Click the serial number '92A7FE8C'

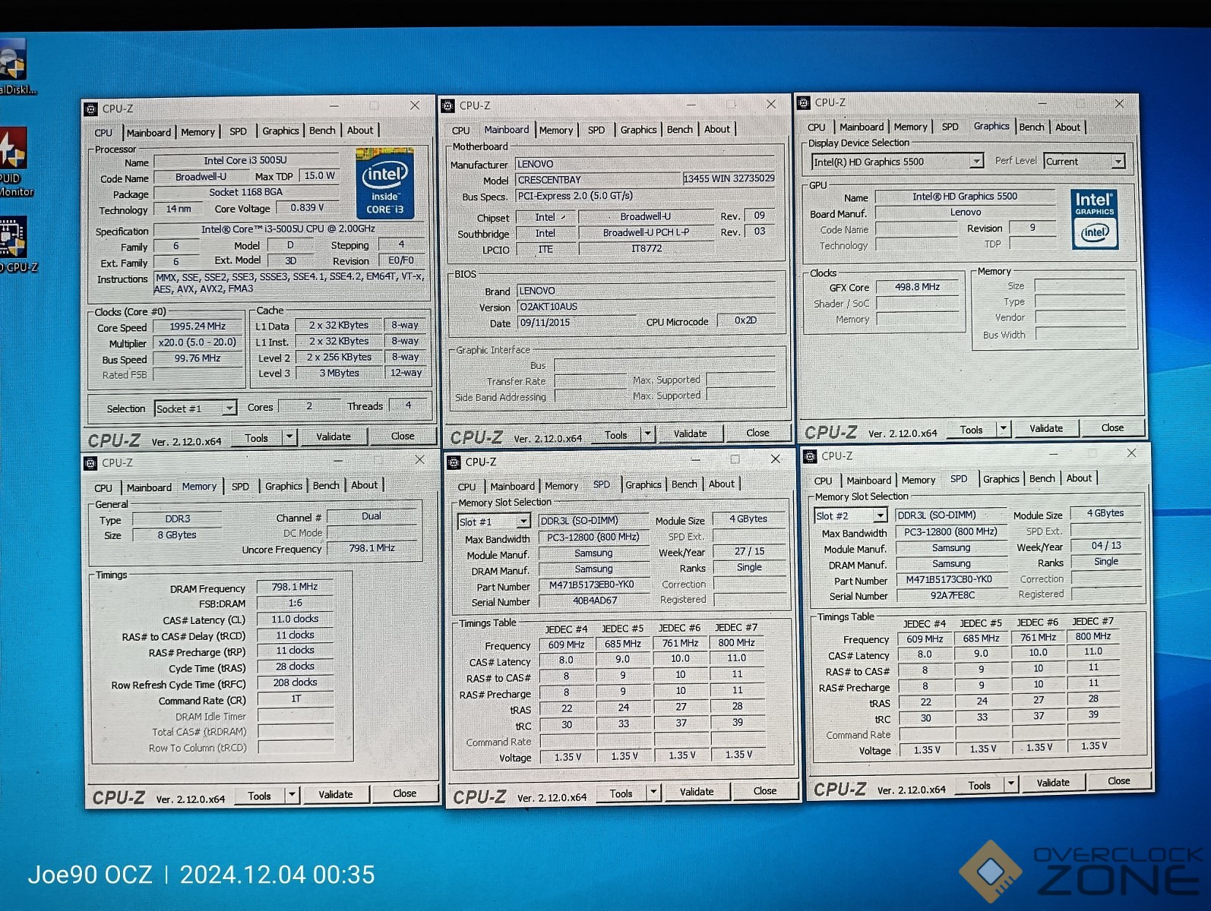coord(952,595)
